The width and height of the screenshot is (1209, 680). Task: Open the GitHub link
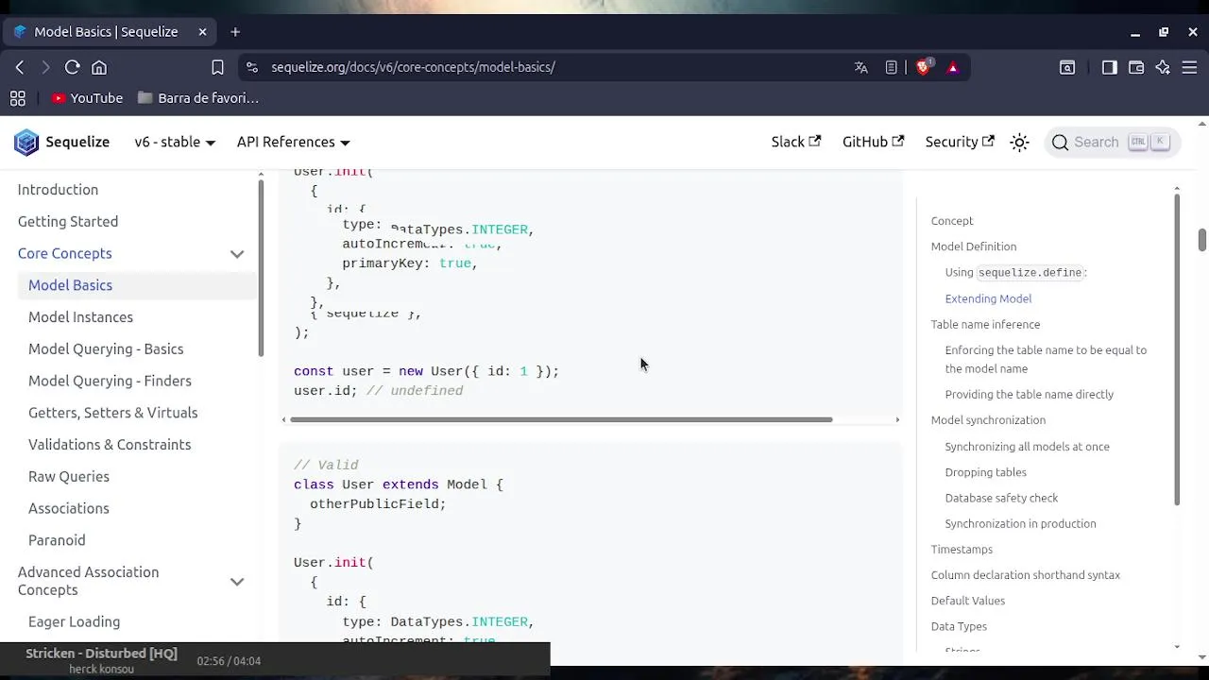tap(873, 142)
